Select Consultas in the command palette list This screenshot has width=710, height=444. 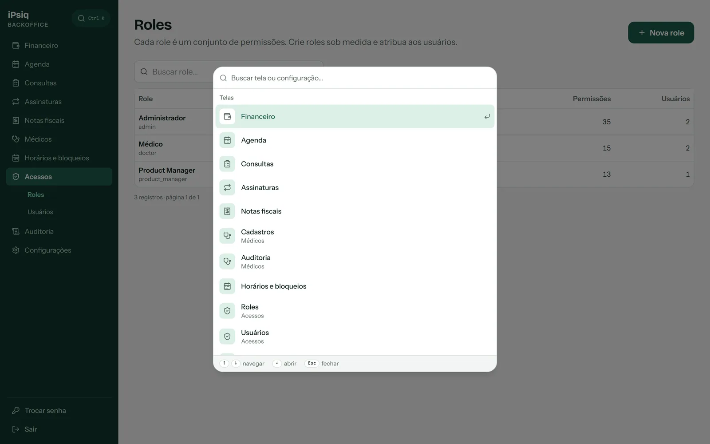(x=355, y=164)
